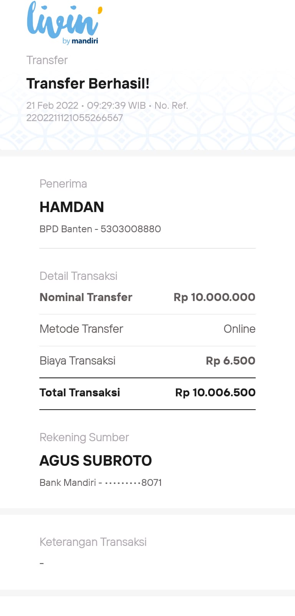Click the "Nominal Transfer" row label
This screenshot has height=616, width=295.
(x=86, y=297)
